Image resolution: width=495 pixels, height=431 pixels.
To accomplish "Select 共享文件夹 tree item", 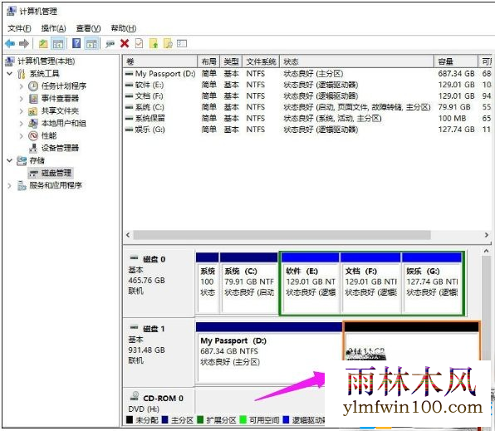I will 60,110.
